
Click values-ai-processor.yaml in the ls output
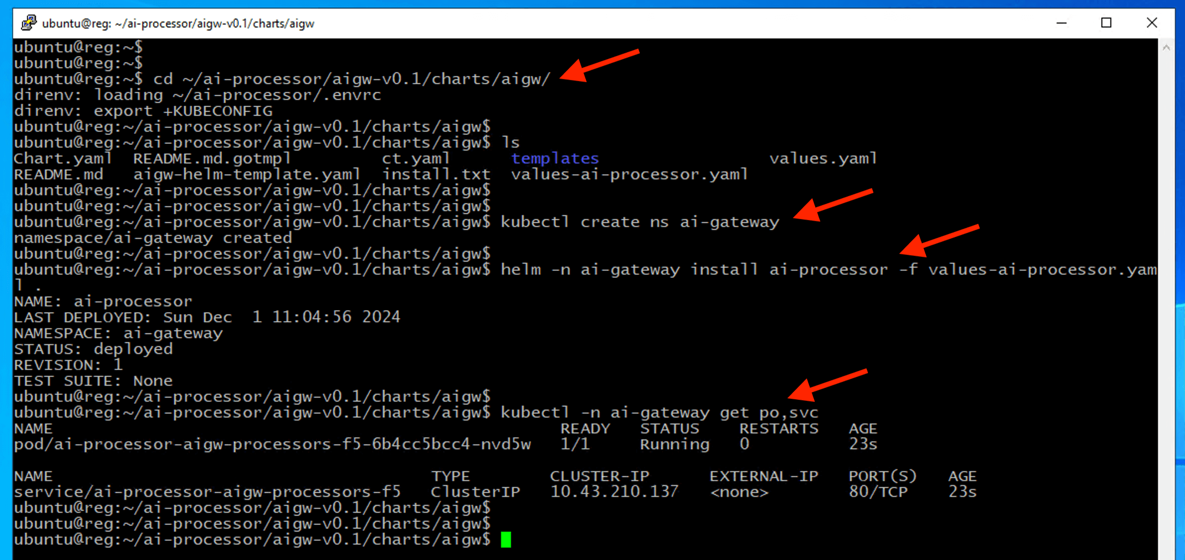(x=629, y=174)
